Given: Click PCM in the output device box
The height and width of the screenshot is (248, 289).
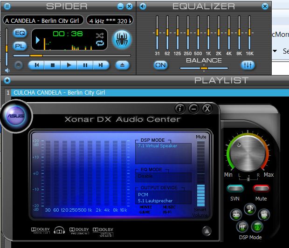Looking at the screenshot, I should [143, 194].
